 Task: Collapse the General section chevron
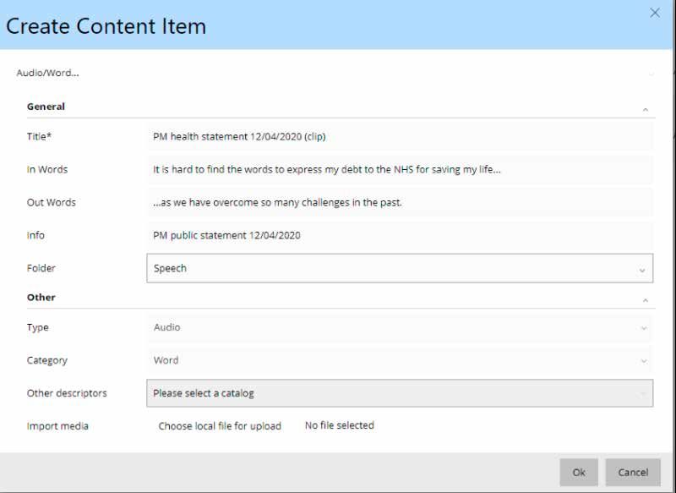(646, 110)
